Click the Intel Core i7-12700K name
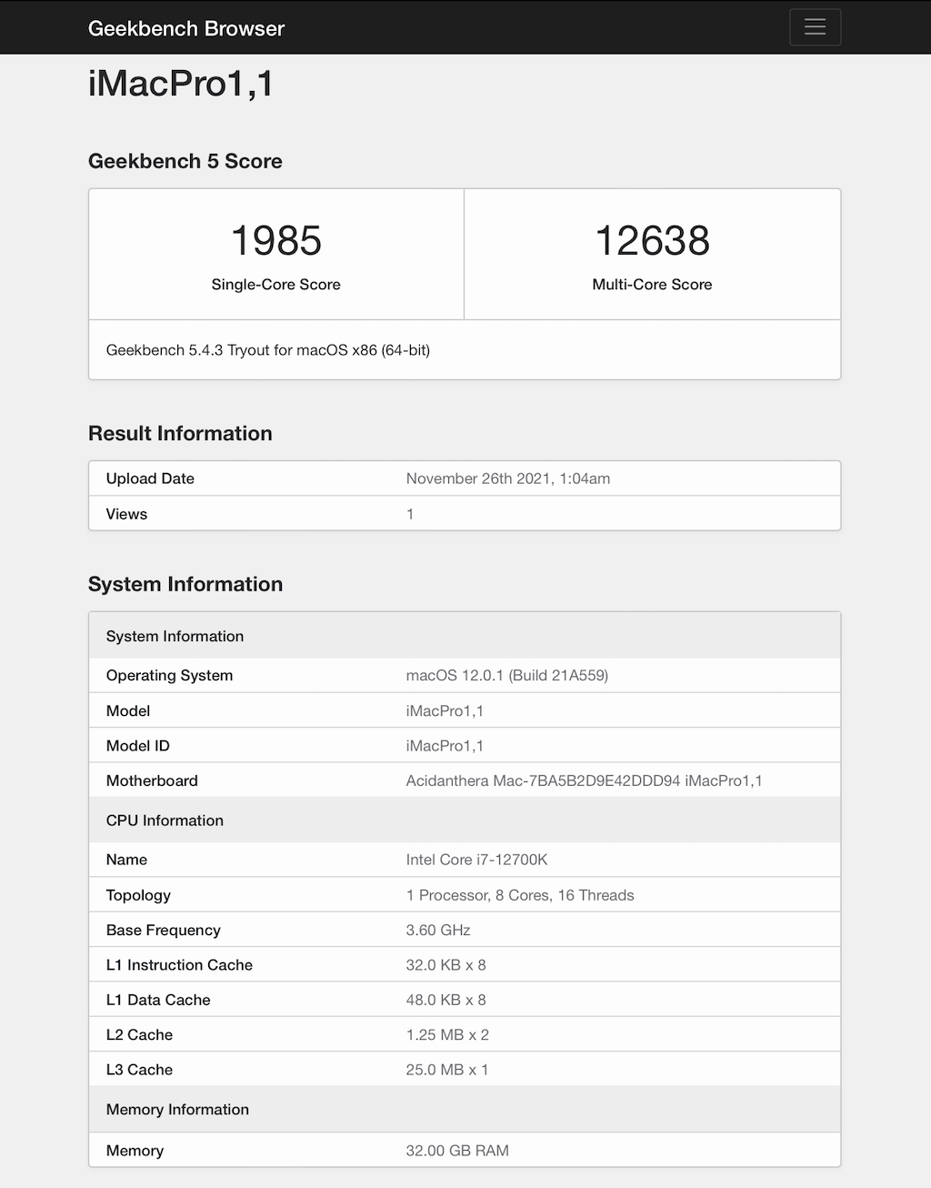 pos(476,860)
